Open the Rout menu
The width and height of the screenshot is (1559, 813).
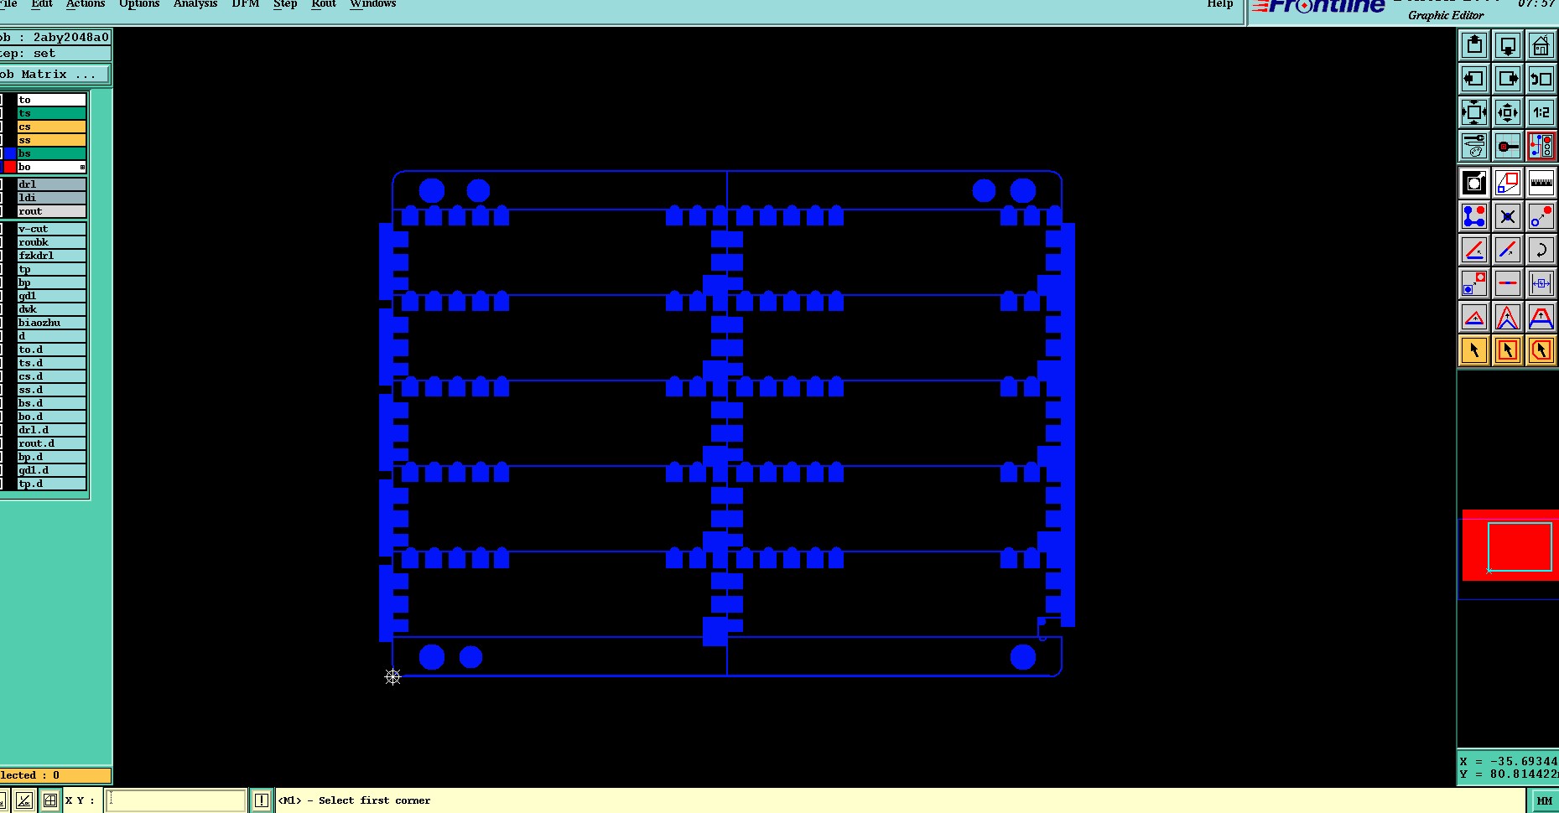coord(324,4)
